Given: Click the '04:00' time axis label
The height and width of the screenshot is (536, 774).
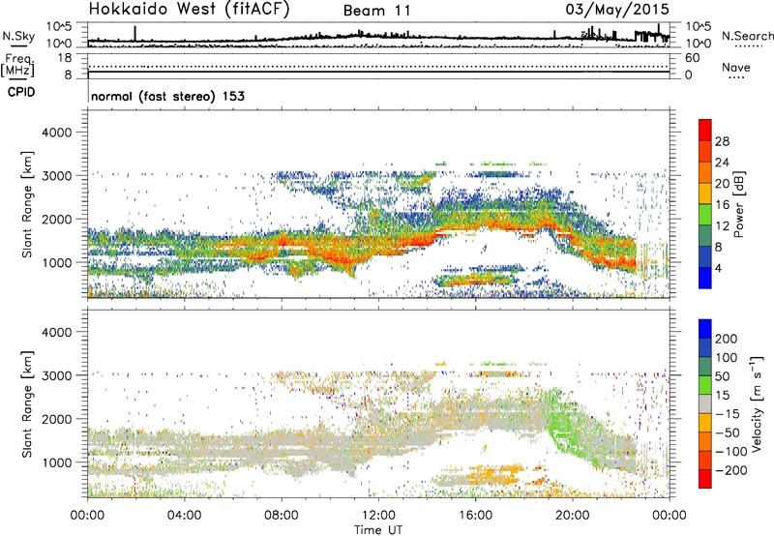Looking at the screenshot, I should coord(184,515).
